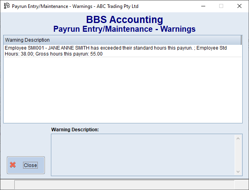Click the Warning Description column header

pos(27,40)
